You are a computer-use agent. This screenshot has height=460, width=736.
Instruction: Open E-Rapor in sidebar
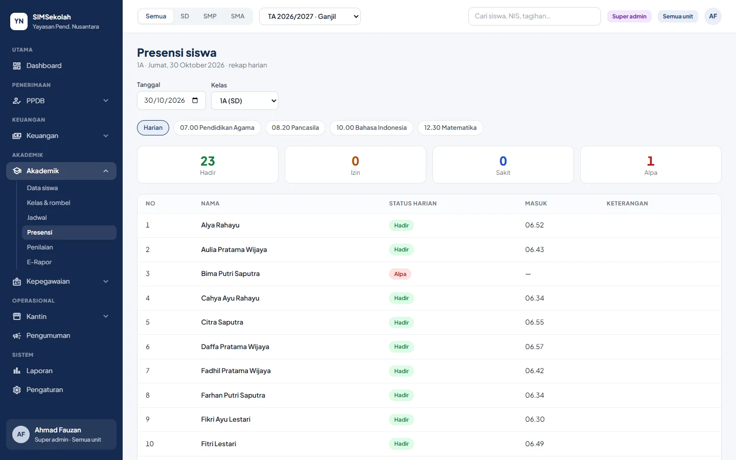point(69,262)
